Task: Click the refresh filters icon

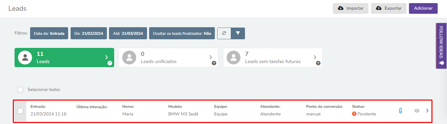Action: [224, 33]
